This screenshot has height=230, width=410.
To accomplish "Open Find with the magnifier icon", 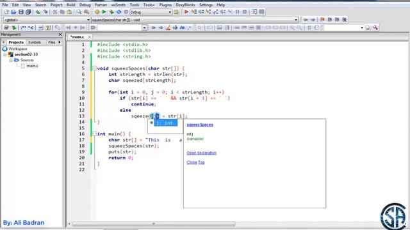I will pos(79,12).
